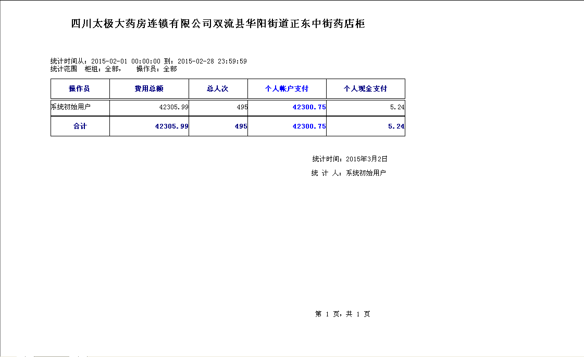Image resolution: width=584 pixels, height=357 pixels.
Task: Click the page indicator 第 1 页,共 1 页
Action: click(343, 314)
